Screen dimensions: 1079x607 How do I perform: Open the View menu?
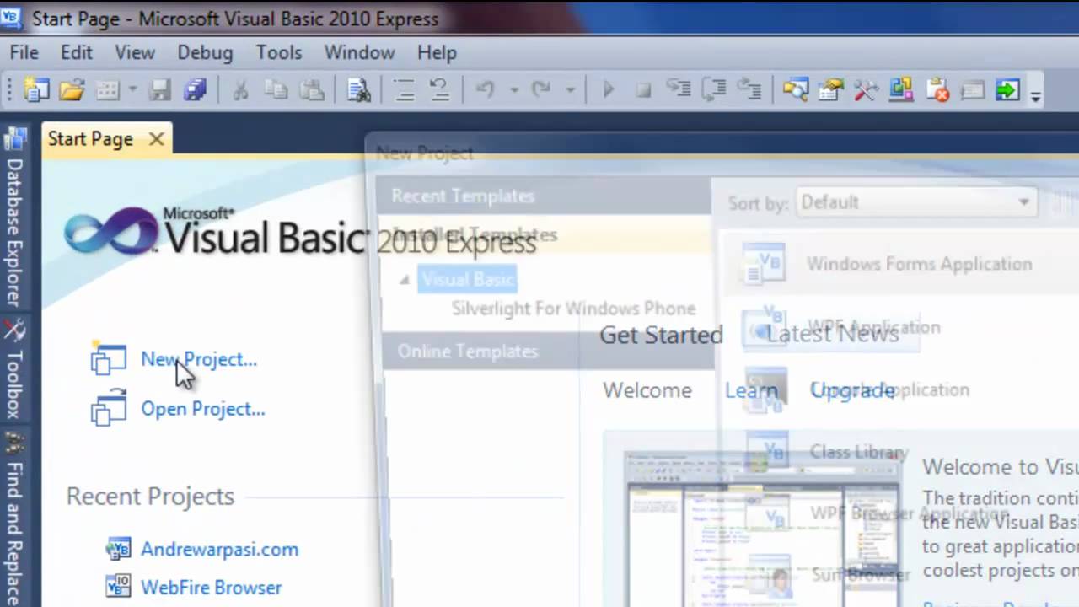[x=135, y=52]
